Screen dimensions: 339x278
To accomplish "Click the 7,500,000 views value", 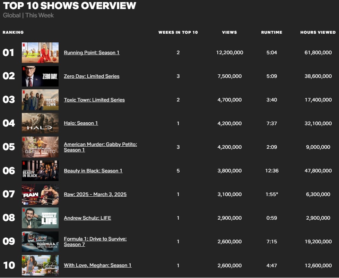I will (x=229, y=76).
